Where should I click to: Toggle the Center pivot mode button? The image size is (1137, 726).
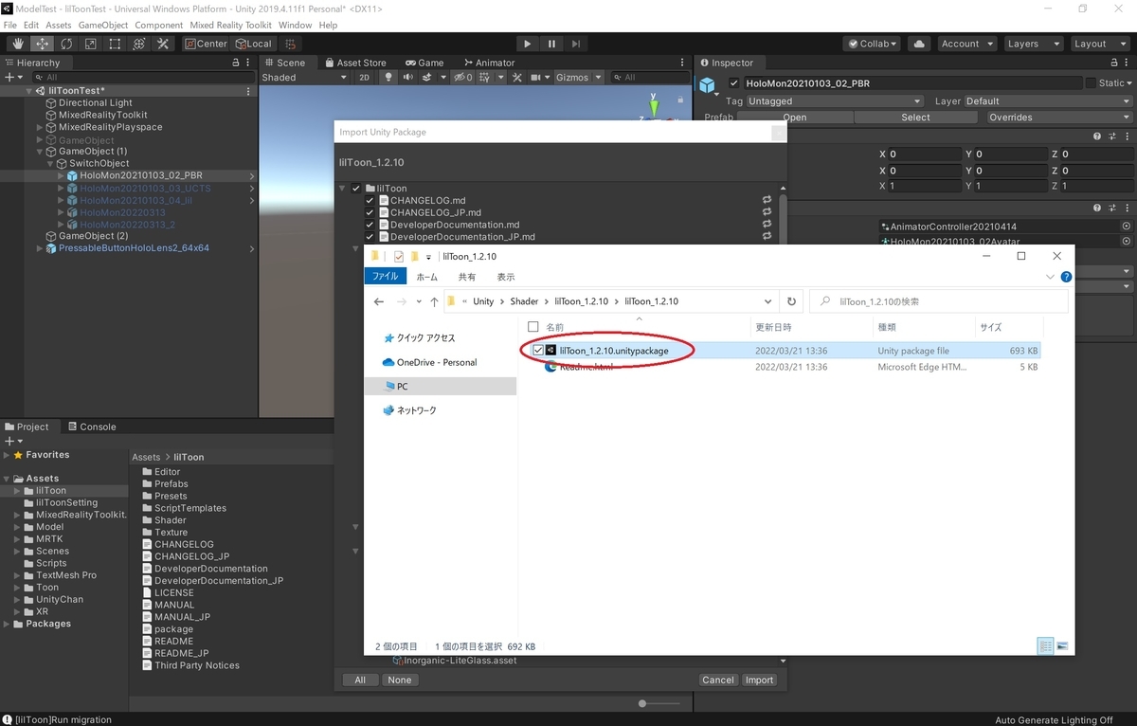pos(206,44)
